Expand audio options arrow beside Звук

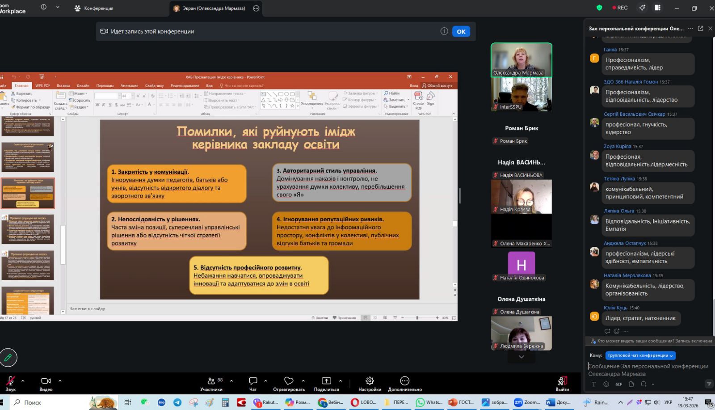[x=23, y=381]
